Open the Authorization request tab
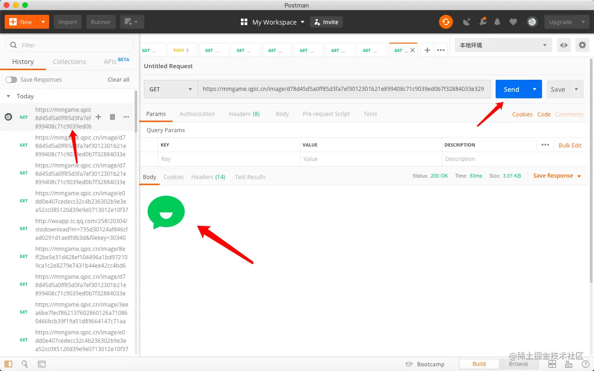Viewport: 594px width, 371px height. [197, 114]
